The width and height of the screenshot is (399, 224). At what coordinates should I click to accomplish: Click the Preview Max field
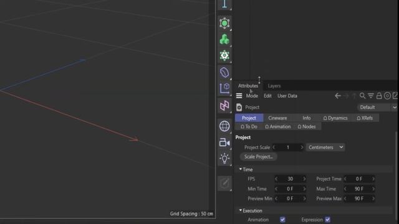point(359,198)
